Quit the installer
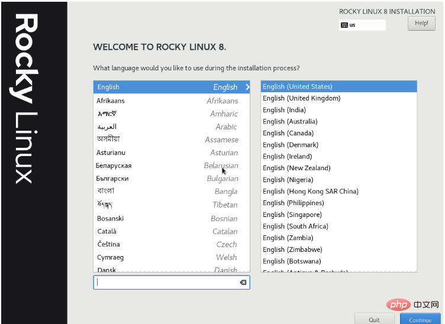Image resolution: width=445 pixels, height=324 pixels. [x=374, y=319]
